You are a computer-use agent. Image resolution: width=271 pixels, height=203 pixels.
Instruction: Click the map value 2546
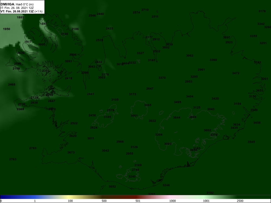tap(92, 15)
